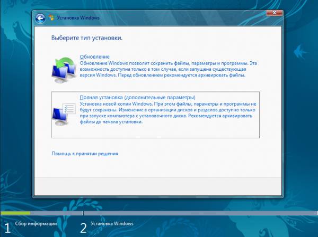Image resolution: width=318 pixels, height=237 pixels.
Task: Click the Выберите тип установки heading
Action: pyautogui.click(x=87, y=38)
